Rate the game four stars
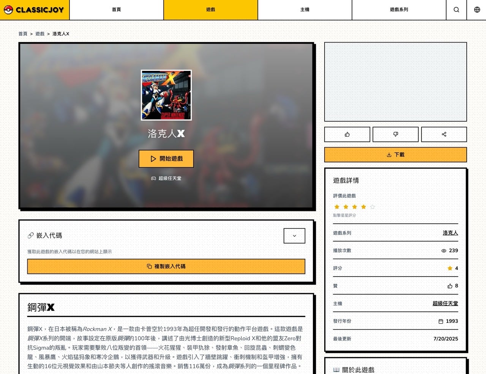 (x=363, y=207)
